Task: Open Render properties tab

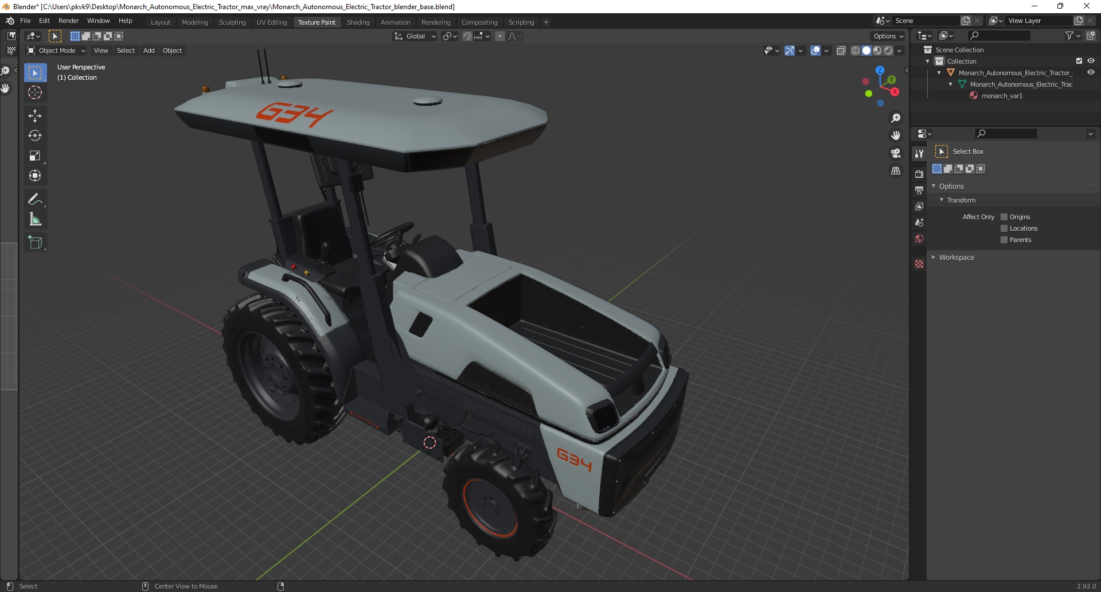Action: tap(919, 174)
